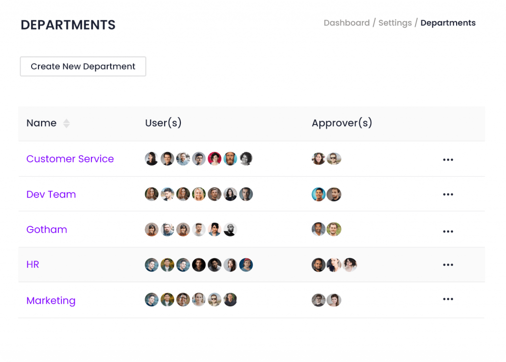Click the last user avatar in HR row

coord(246,265)
